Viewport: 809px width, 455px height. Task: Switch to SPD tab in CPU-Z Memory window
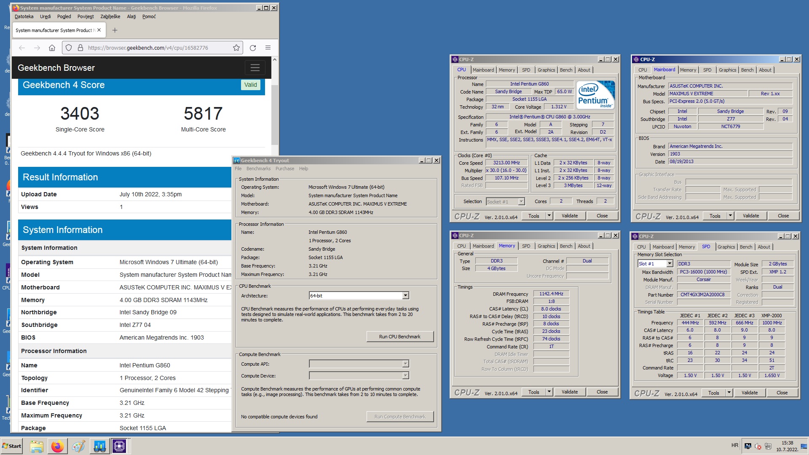526,246
